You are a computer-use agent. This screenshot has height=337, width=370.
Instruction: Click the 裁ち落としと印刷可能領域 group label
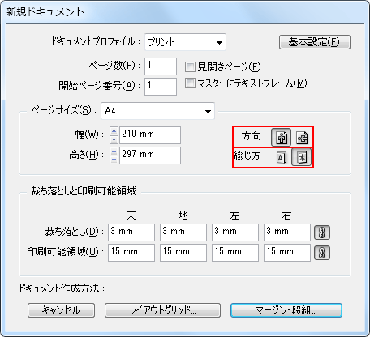pyautogui.click(x=84, y=191)
